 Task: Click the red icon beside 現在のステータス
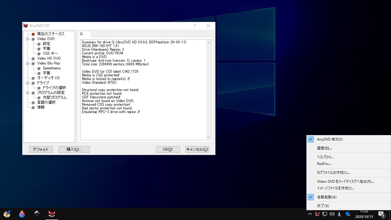(33, 34)
